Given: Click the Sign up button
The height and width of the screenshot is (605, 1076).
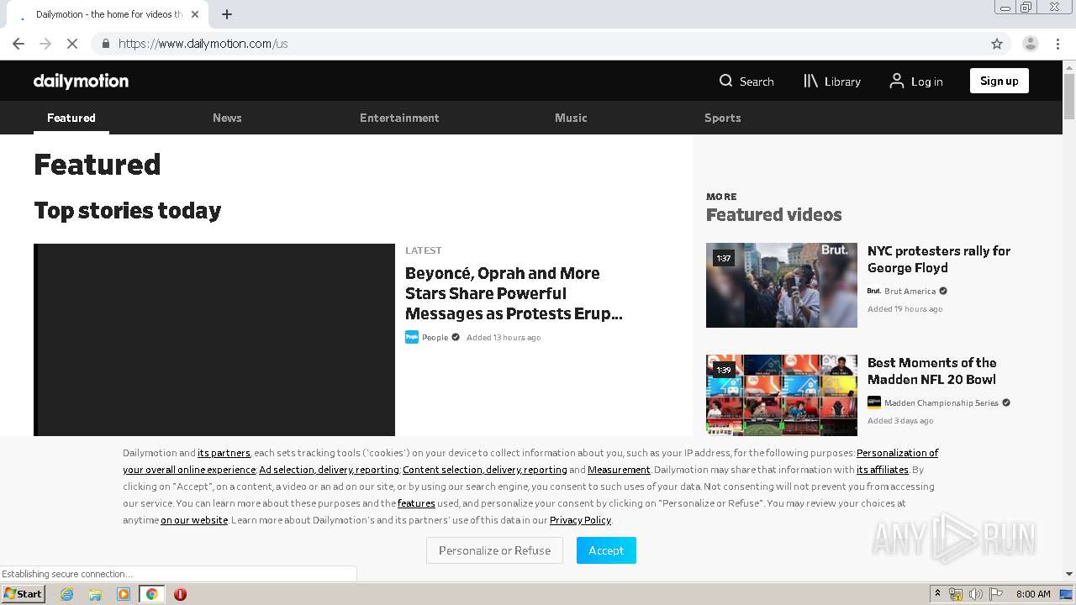Looking at the screenshot, I should point(999,81).
